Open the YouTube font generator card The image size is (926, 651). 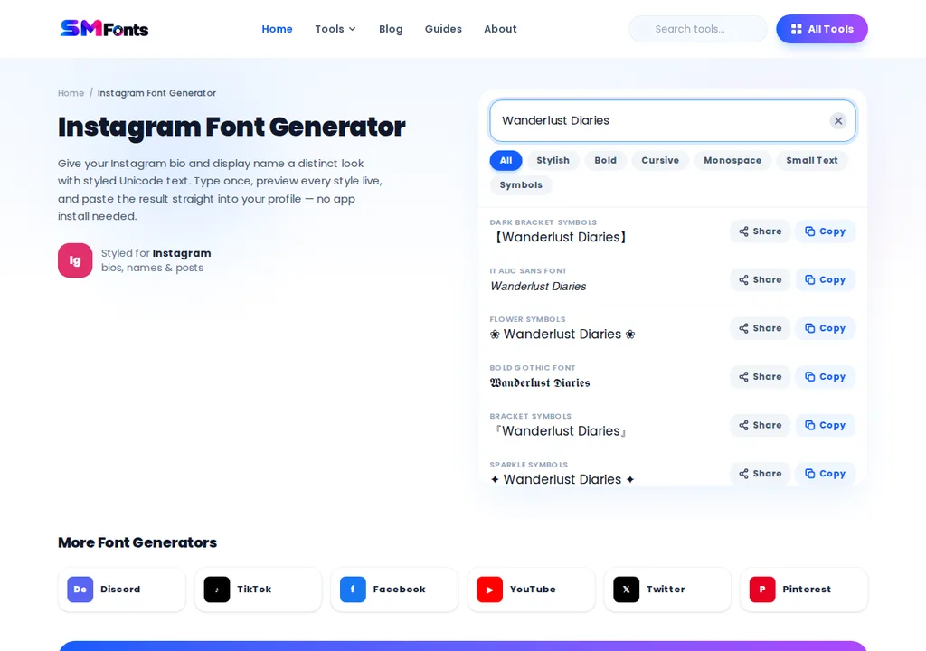531,590
